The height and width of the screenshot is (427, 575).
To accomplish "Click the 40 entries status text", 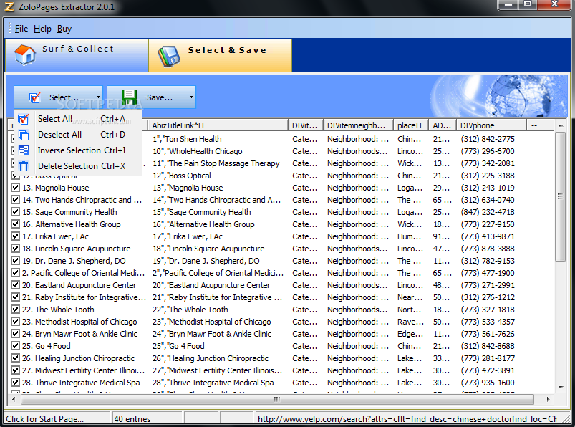I will click(x=132, y=419).
